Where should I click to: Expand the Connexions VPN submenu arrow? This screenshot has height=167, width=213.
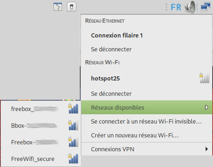(207, 149)
